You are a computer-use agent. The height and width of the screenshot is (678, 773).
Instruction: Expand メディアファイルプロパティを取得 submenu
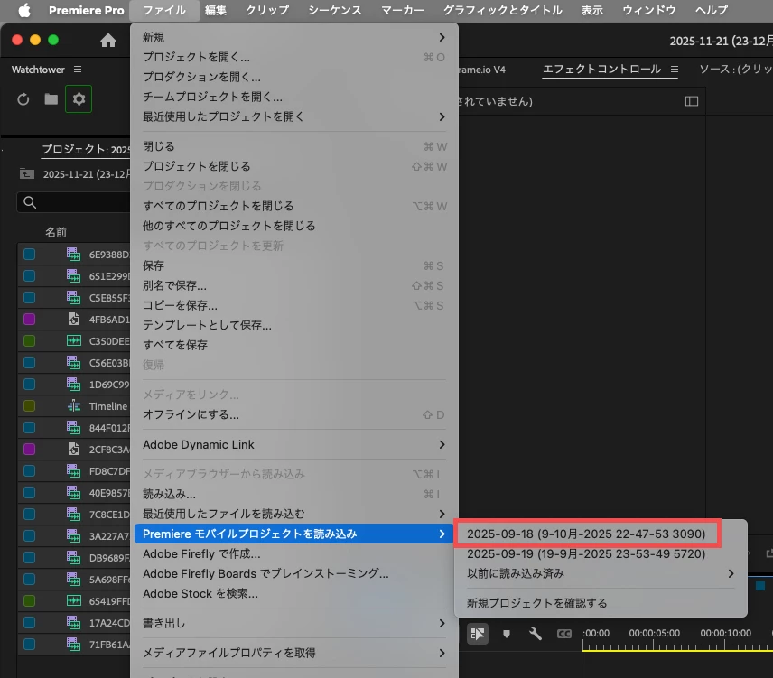[x=293, y=653]
